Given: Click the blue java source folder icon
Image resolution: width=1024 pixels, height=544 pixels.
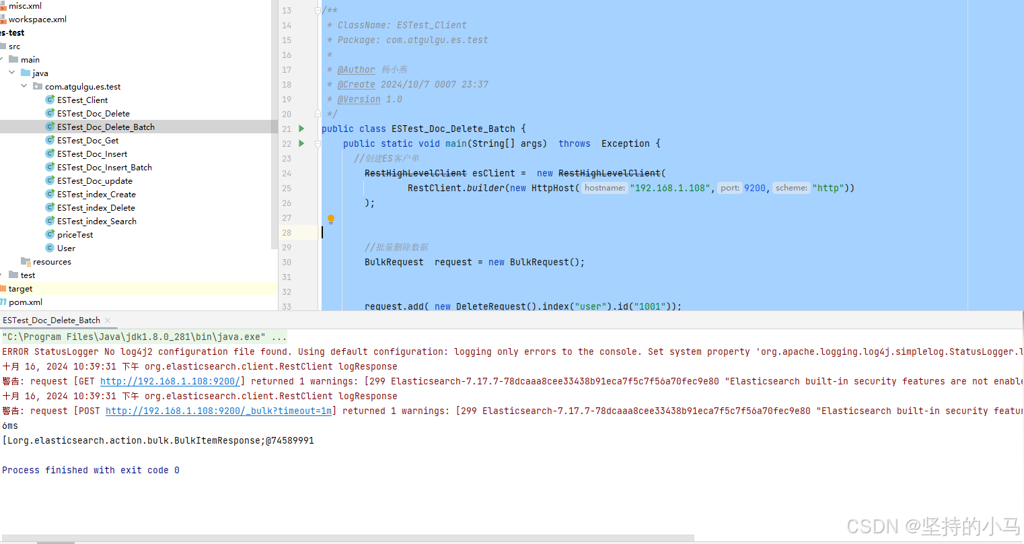Looking at the screenshot, I should point(26,73).
